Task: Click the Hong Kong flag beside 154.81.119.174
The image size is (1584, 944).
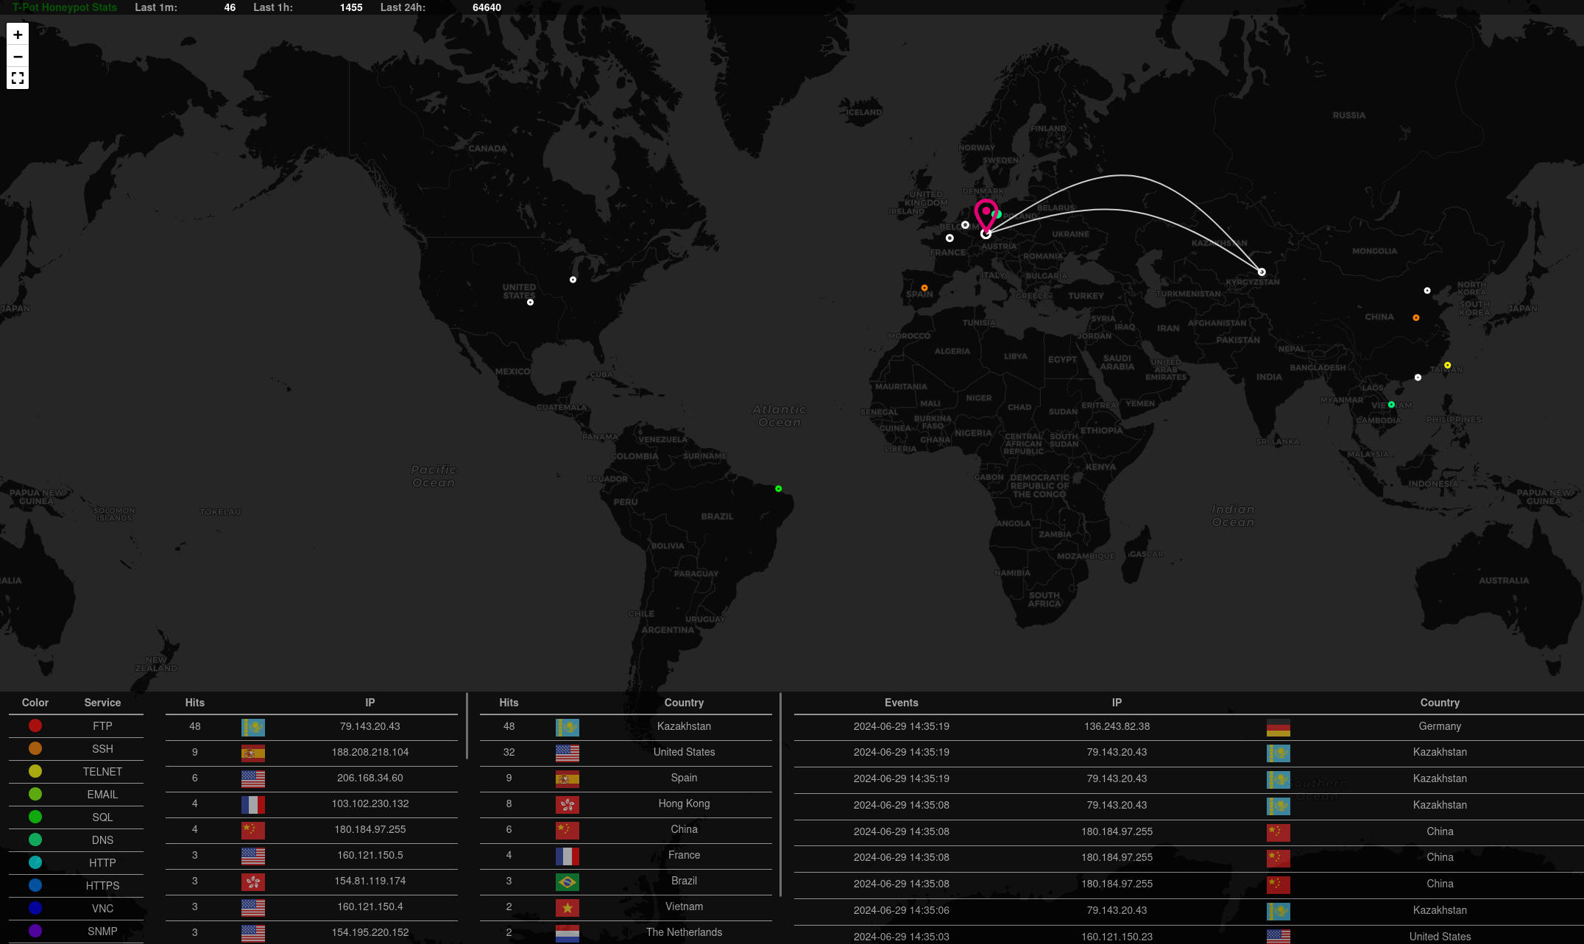Action: (x=252, y=881)
